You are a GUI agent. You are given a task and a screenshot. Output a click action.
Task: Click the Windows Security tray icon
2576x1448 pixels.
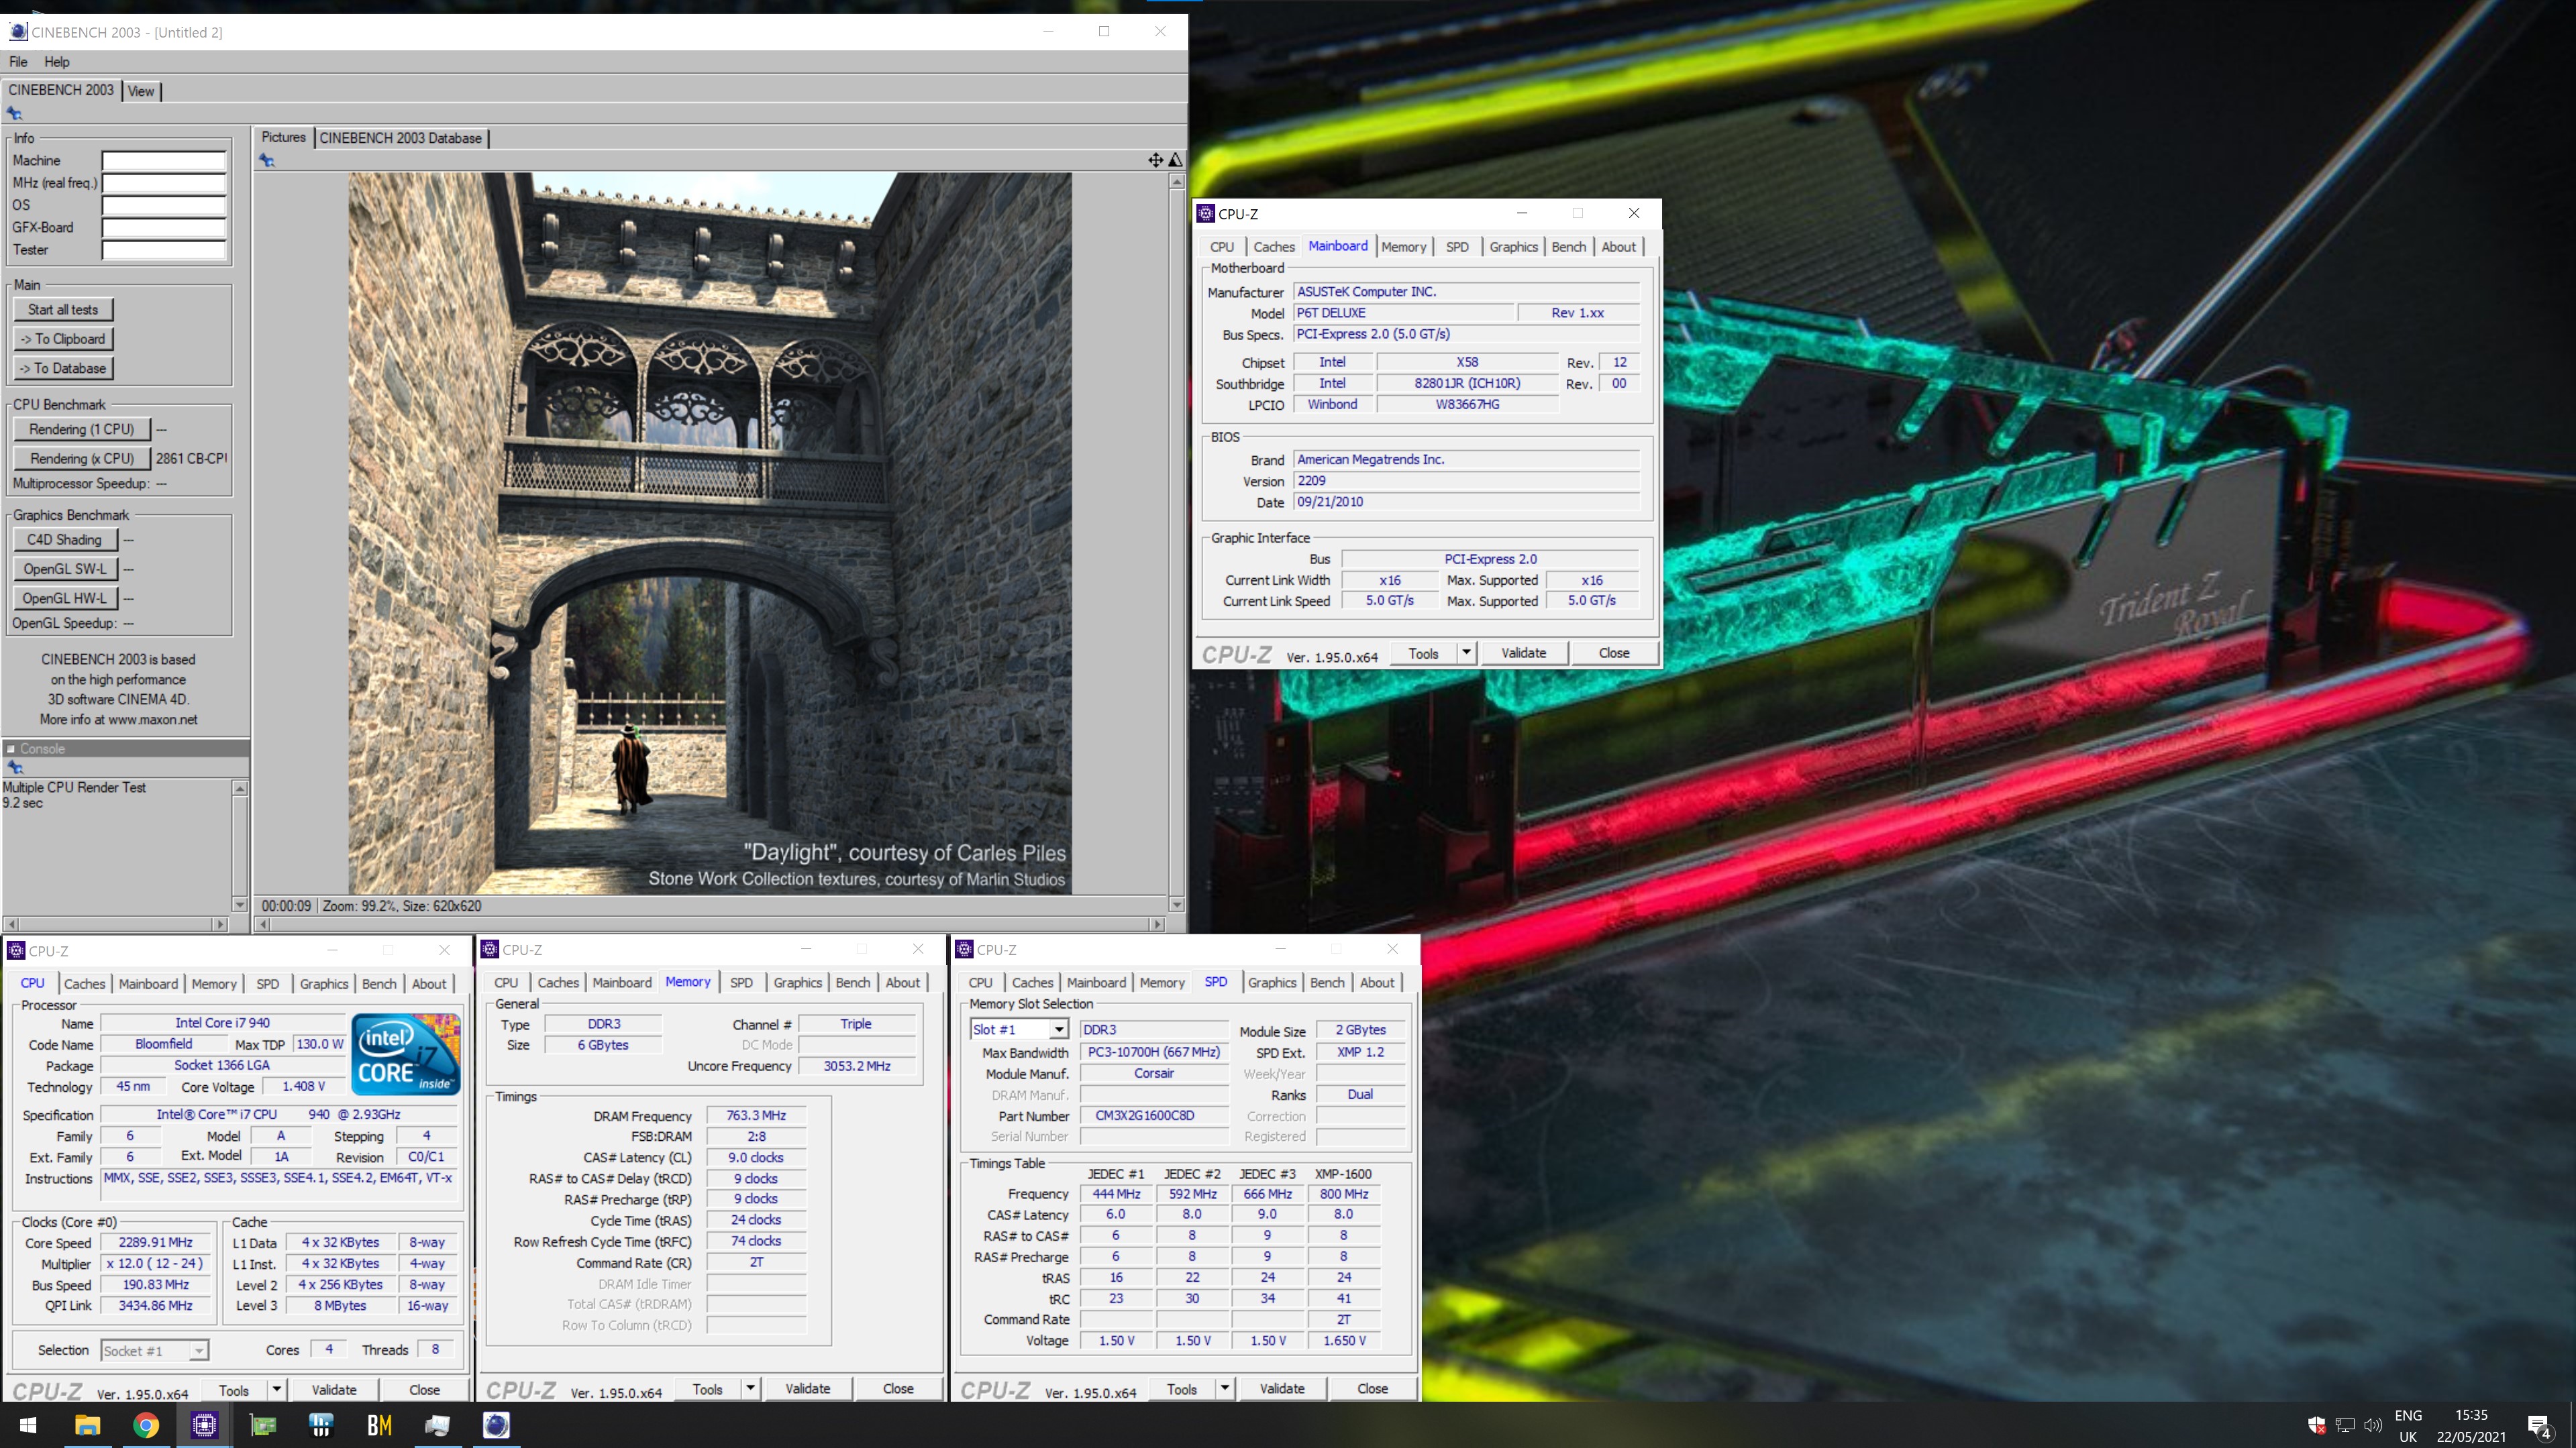click(x=2316, y=1425)
